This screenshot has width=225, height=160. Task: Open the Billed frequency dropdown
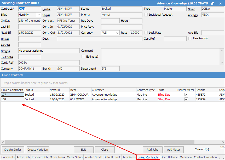[x=39, y=15]
